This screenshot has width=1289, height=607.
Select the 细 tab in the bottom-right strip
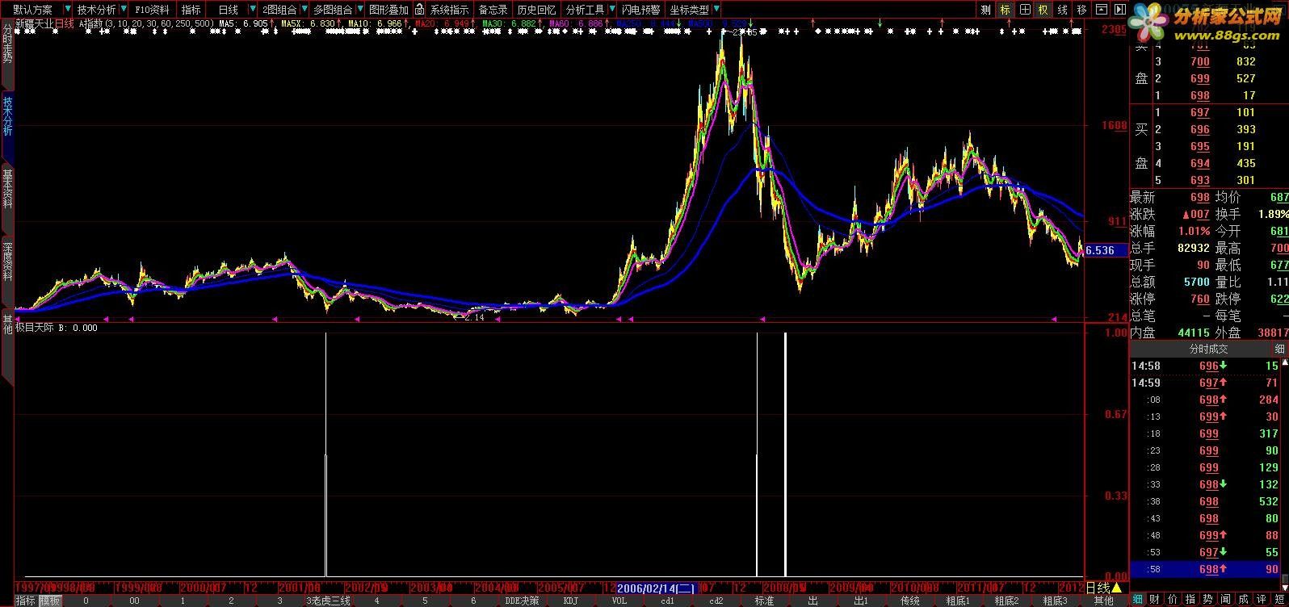[1137, 599]
